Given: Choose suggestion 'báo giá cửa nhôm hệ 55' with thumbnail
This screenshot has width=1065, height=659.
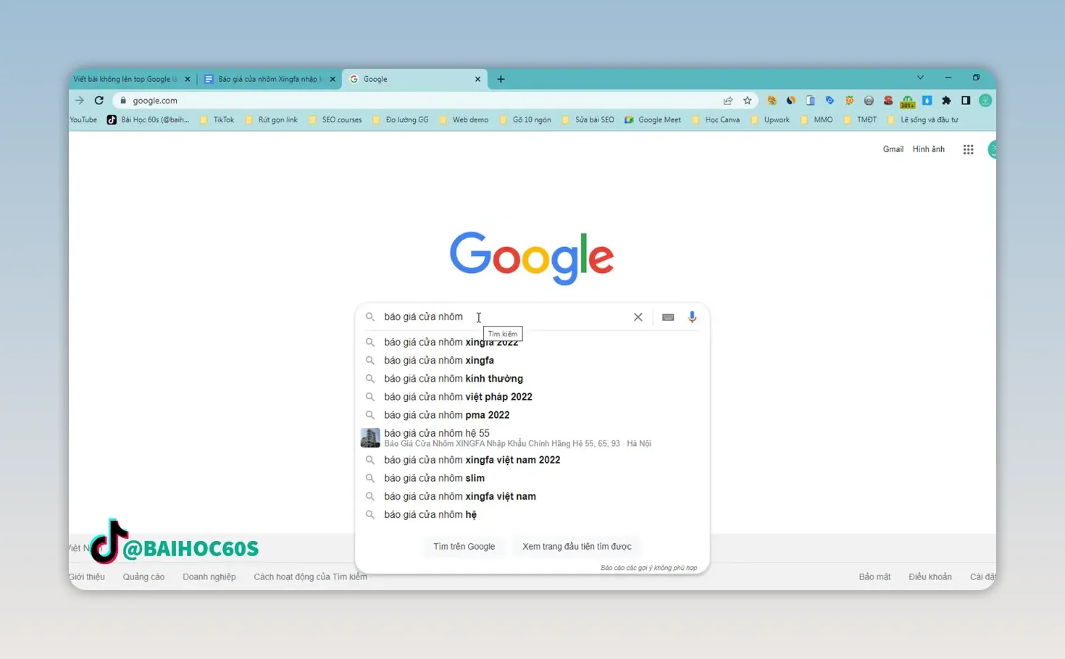Looking at the screenshot, I should click(x=532, y=437).
